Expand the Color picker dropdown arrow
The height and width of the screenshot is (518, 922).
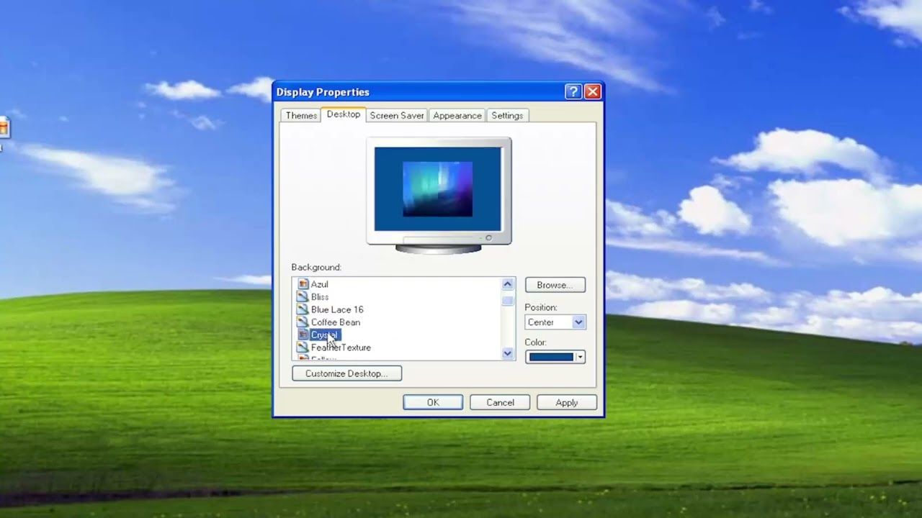(x=580, y=357)
